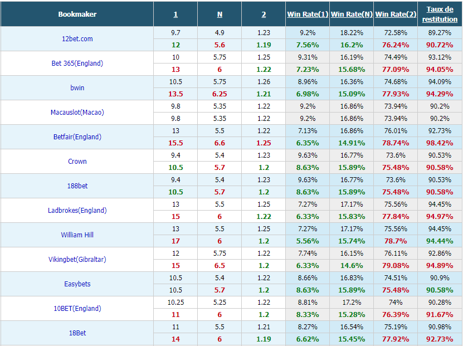This screenshot has width=463, height=346.
Task: Sort by the column 1 header
Action: [x=176, y=14]
